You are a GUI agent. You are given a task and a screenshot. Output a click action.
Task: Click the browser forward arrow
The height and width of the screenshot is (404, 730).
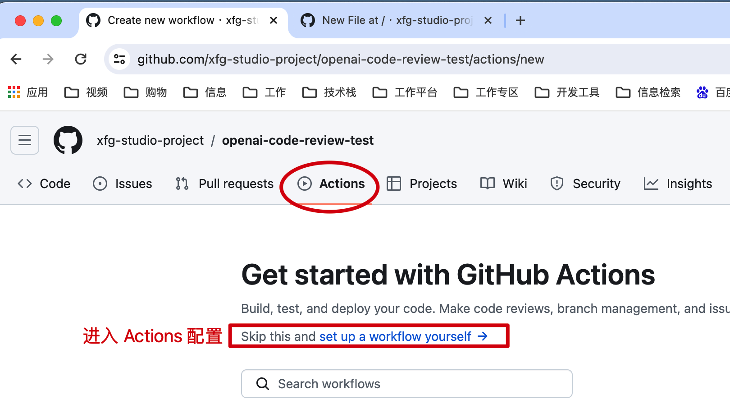point(48,59)
